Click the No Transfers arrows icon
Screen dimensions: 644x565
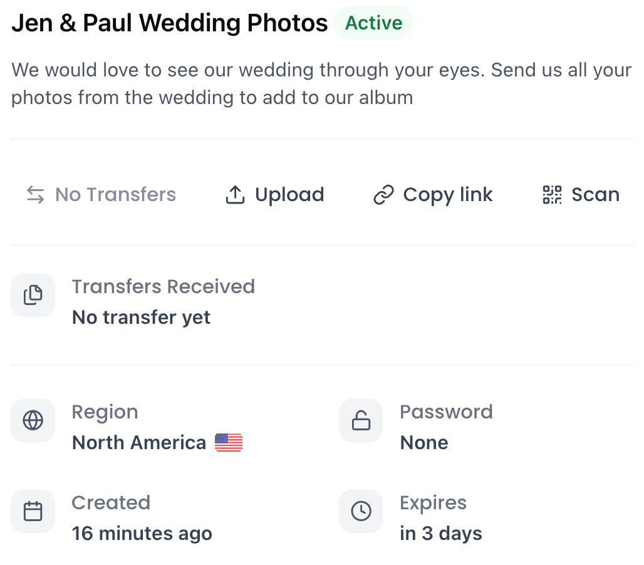[33, 194]
